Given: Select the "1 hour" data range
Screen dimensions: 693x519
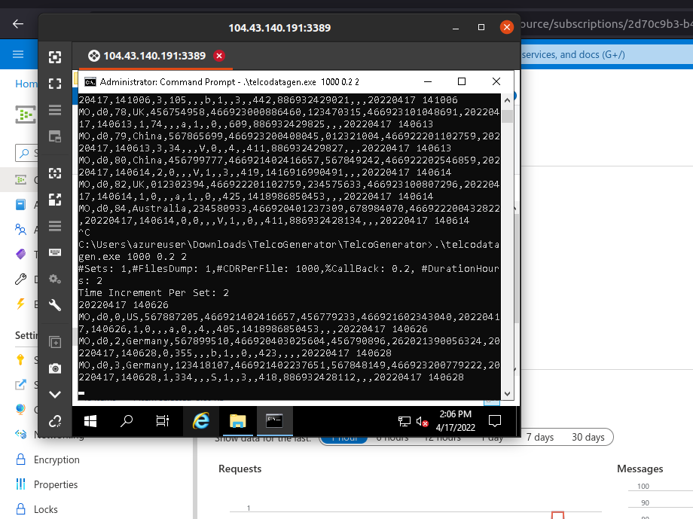Looking at the screenshot, I should [x=343, y=437].
